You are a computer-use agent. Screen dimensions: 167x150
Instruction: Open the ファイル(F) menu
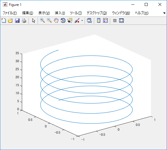(10, 13)
